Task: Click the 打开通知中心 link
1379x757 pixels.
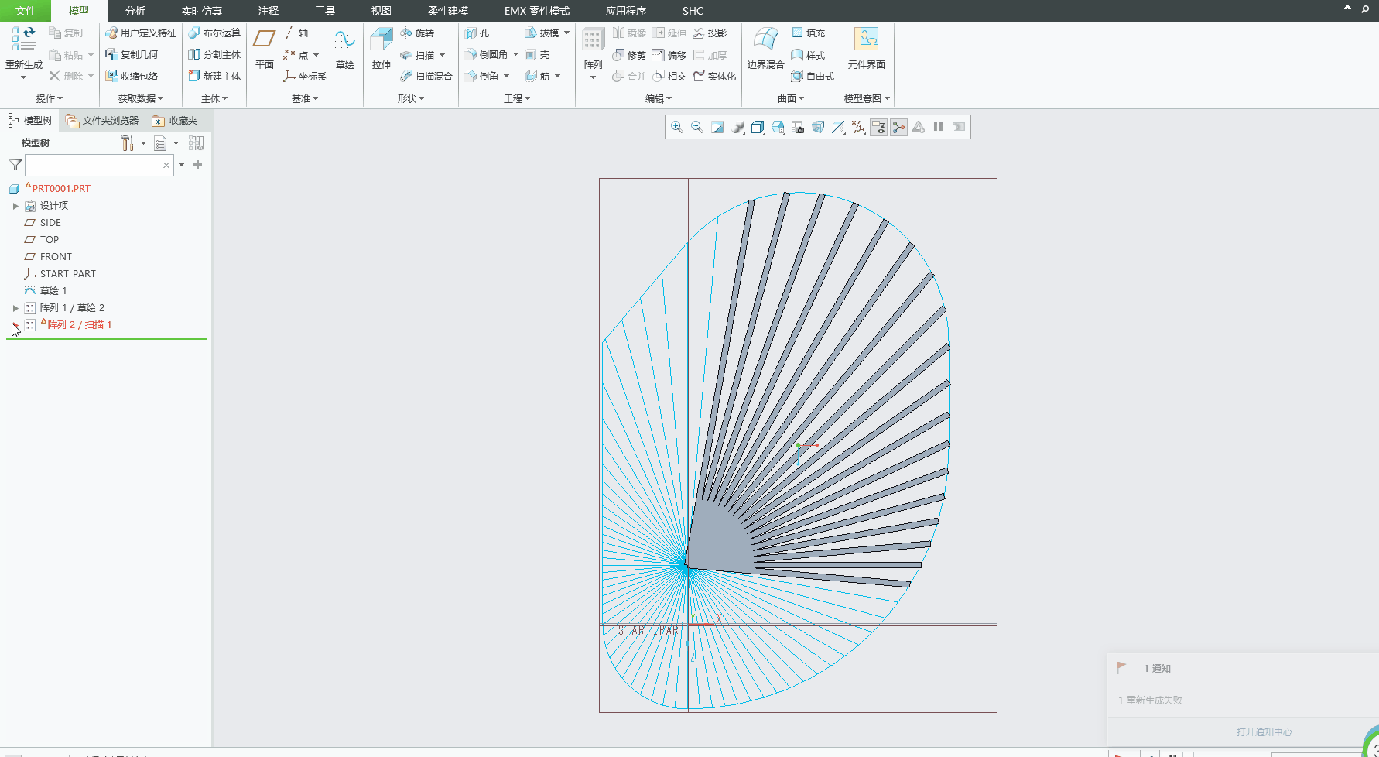Action: (1264, 731)
